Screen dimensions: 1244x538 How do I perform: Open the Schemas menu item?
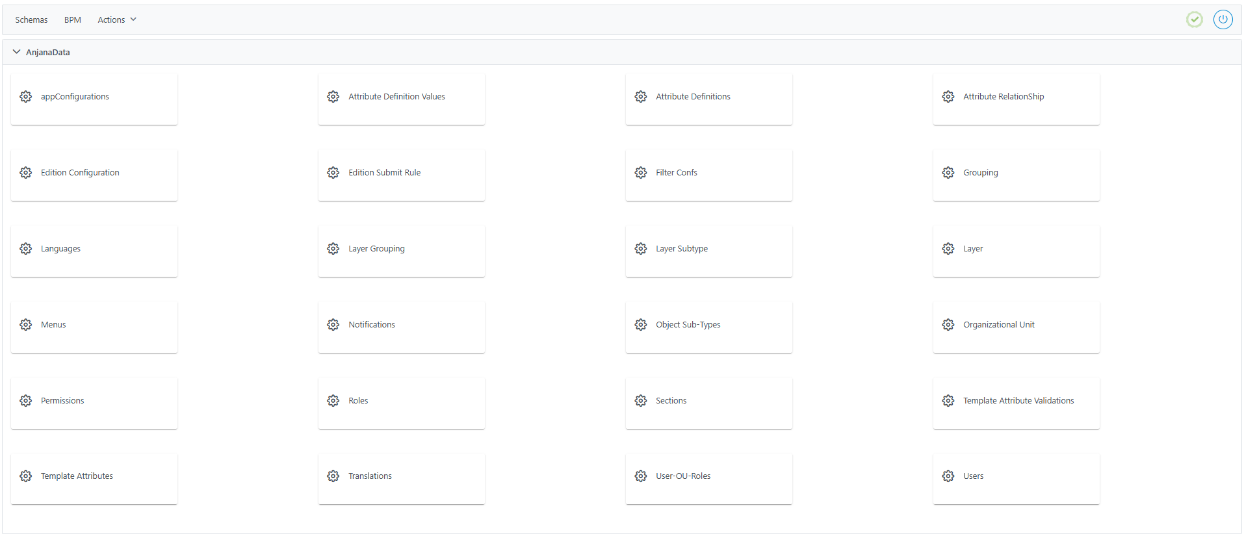coord(31,20)
